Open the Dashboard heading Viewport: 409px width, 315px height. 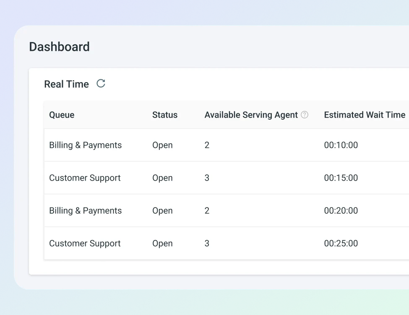tap(59, 47)
